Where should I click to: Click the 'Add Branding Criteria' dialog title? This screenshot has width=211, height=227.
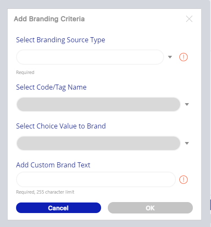tap(49, 19)
